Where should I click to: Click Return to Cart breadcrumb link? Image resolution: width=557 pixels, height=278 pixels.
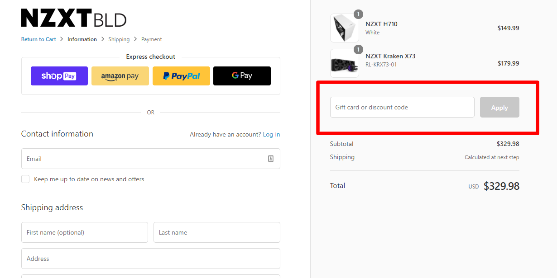pyautogui.click(x=38, y=39)
